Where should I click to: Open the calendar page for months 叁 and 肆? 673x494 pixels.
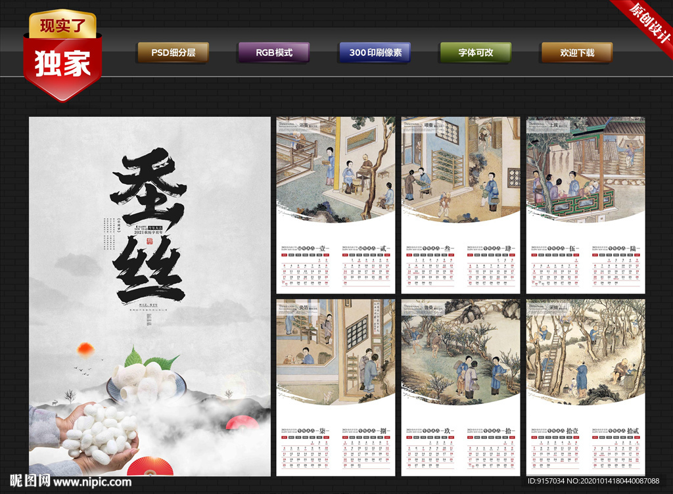pos(461,205)
